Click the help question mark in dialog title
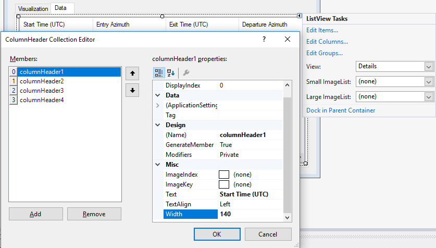Image resolution: width=436 pixels, height=248 pixels. pyautogui.click(x=264, y=39)
